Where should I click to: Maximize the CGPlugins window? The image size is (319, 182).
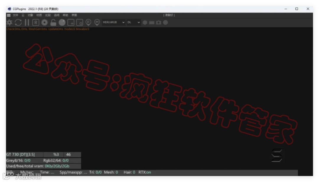coord(297,9)
